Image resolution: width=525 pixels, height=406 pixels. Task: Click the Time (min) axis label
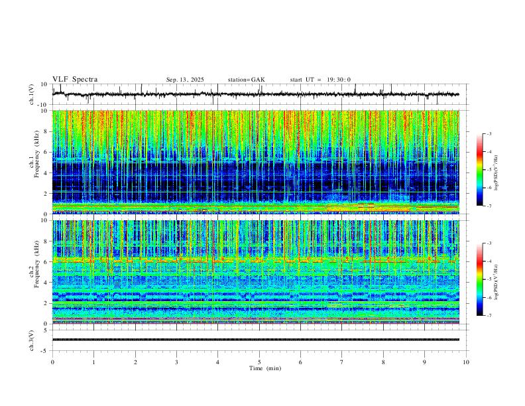click(x=265, y=368)
